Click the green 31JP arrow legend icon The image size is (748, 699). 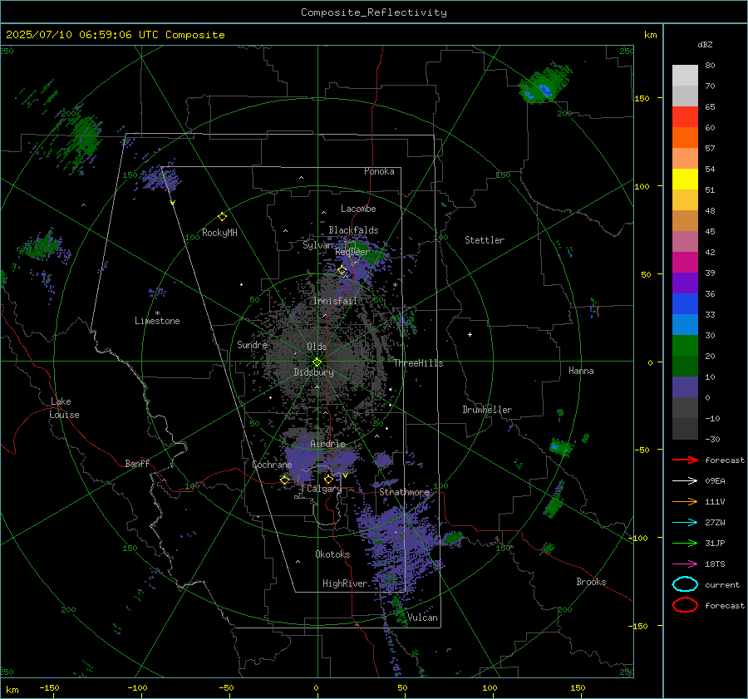(x=685, y=543)
